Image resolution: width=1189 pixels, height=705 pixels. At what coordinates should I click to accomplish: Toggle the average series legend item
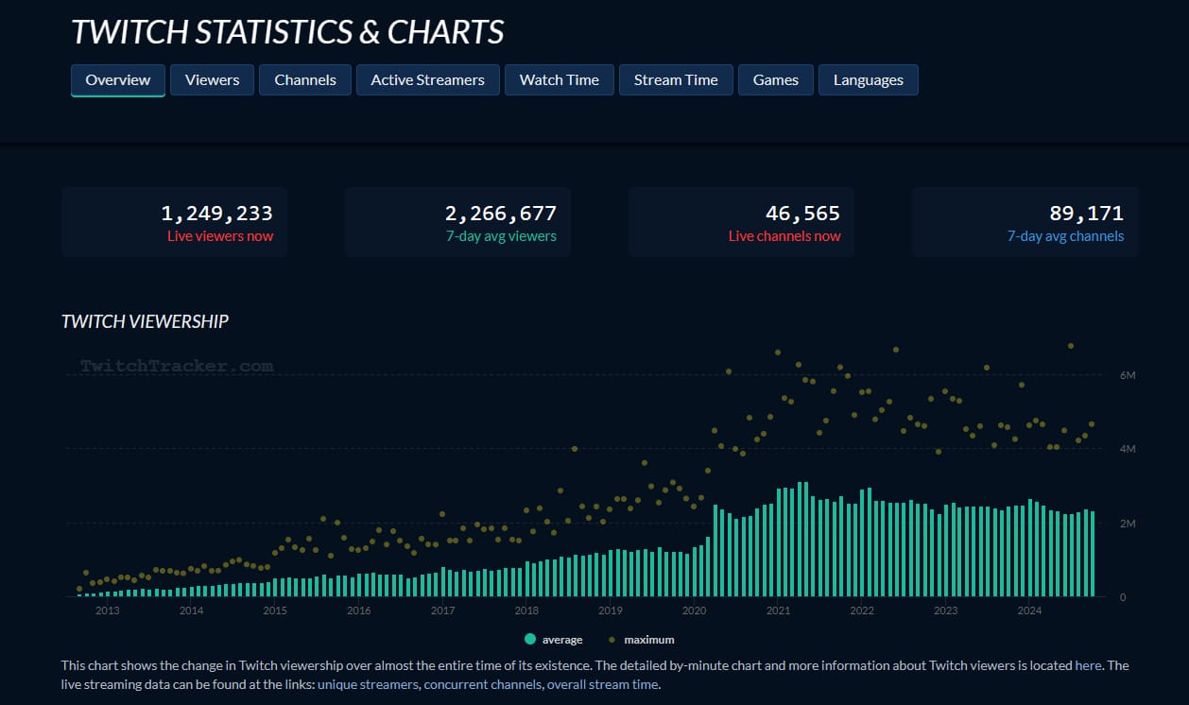[554, 640]
